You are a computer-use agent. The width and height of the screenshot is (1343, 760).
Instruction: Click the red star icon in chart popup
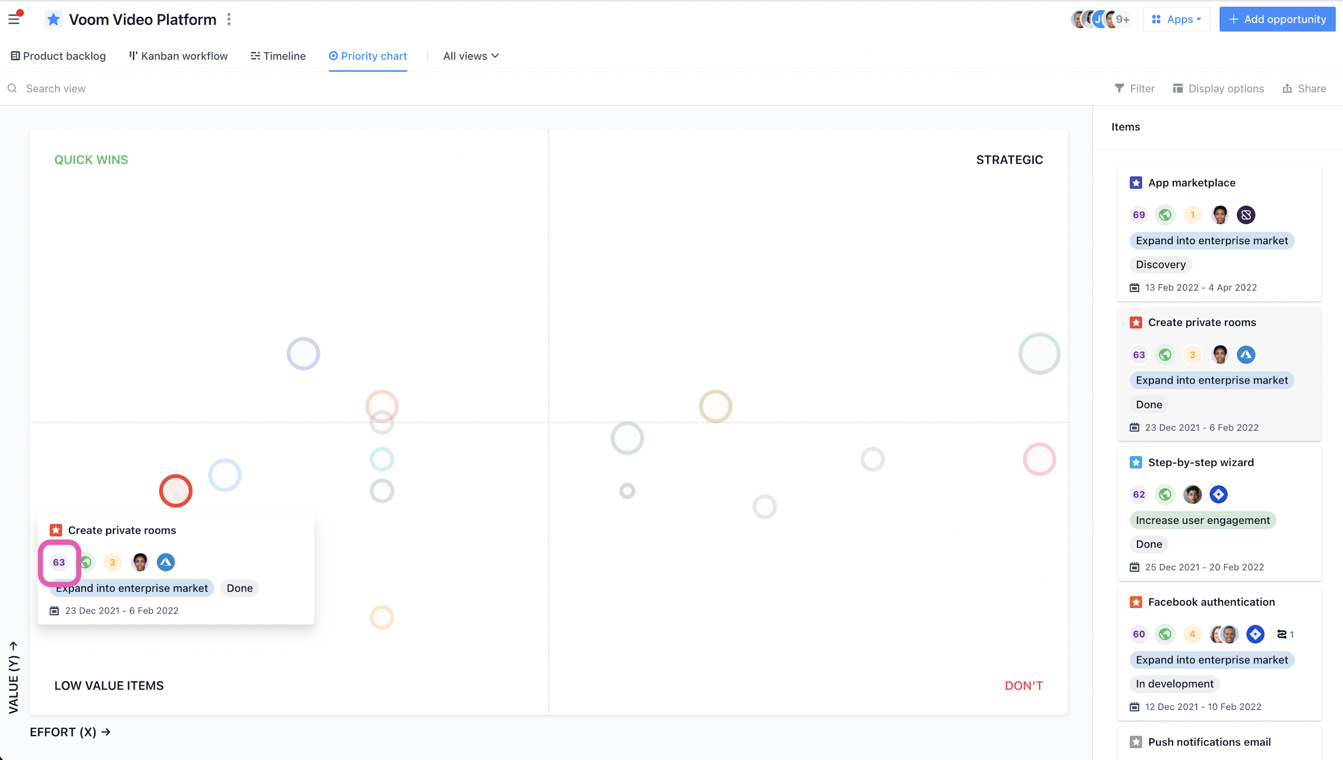(x=56, y=530)
